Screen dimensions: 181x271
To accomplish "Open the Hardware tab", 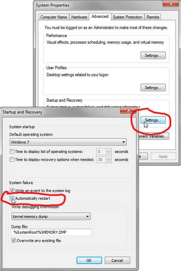I will tap(79, 17).
